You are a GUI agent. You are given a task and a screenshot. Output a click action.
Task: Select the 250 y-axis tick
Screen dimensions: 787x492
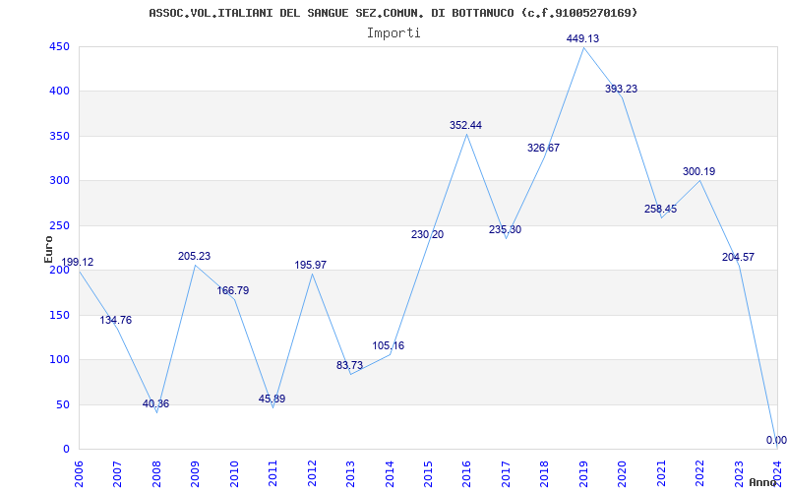59,226
